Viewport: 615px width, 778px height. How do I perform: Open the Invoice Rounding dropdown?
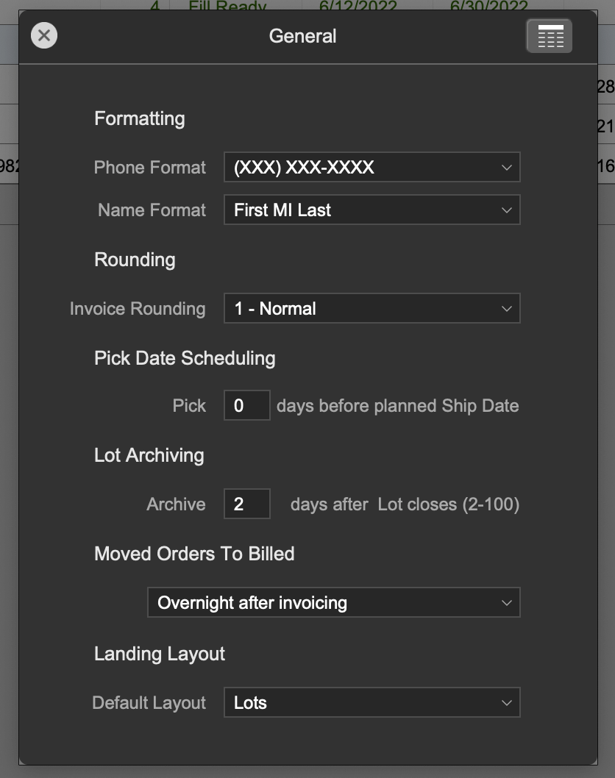pyautogui.click(x=372, y=309)
